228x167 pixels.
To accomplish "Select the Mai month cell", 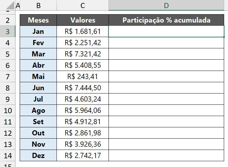I will click(x=38, y=77).
